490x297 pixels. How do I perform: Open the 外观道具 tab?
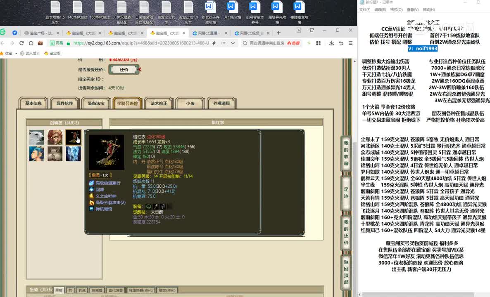[221, 103]
